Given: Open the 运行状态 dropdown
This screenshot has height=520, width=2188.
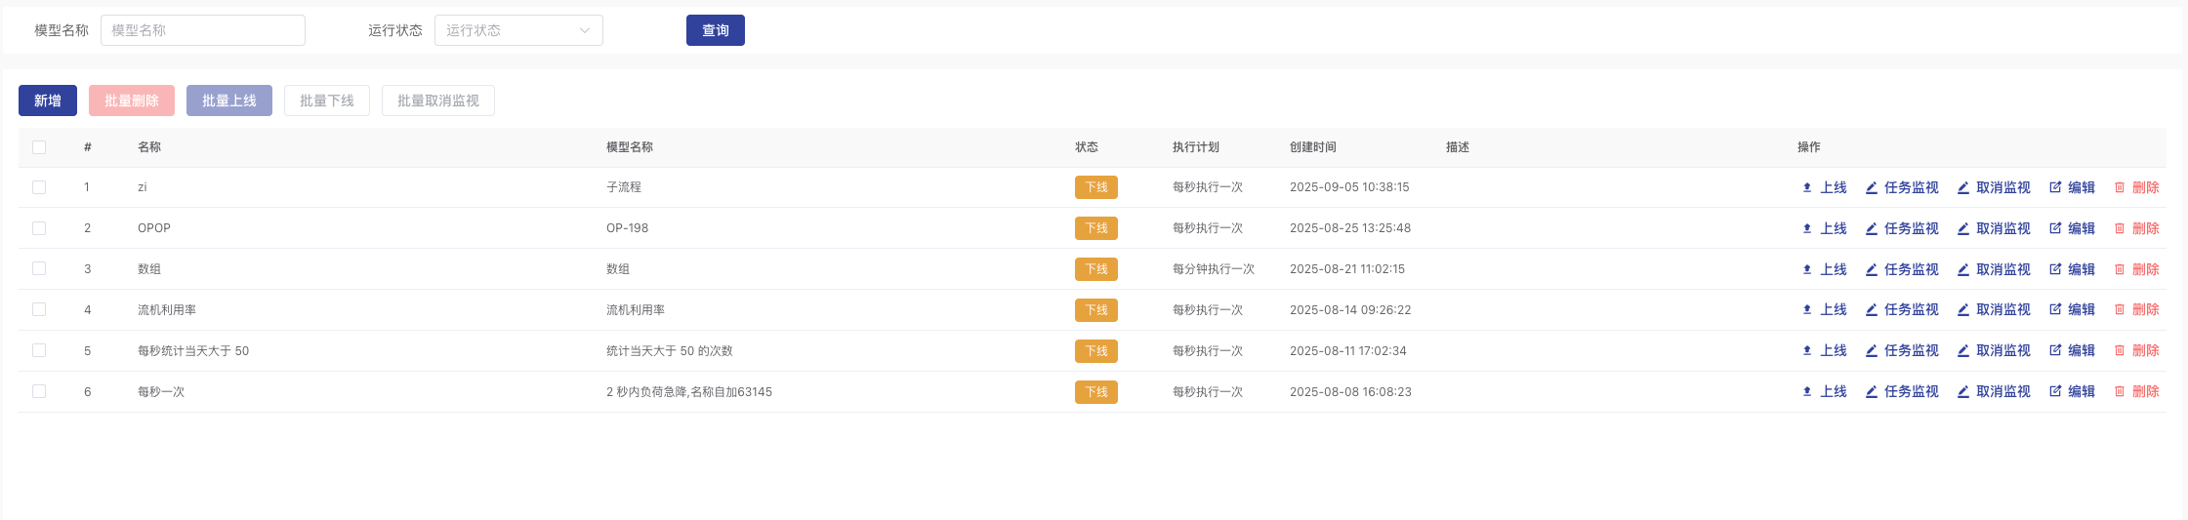Looking at the screenshot, I should [x=517, y=30].
